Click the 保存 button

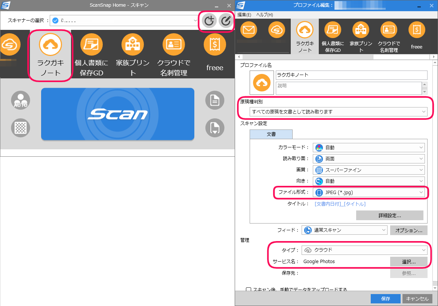coord(385,299)
